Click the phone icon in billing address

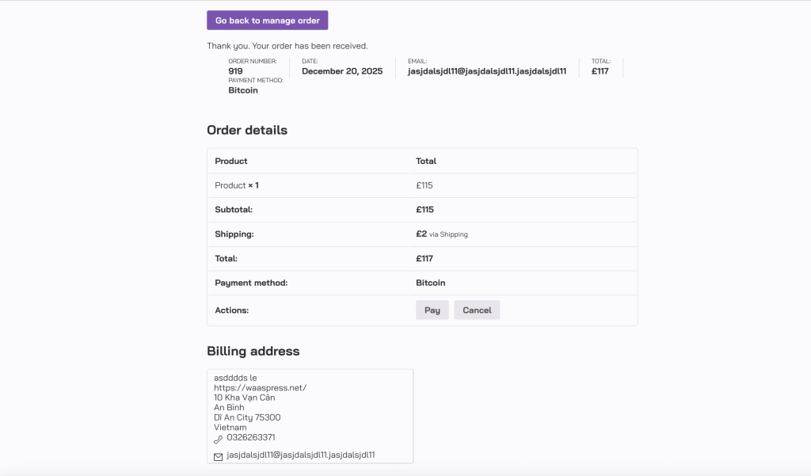(x=219, y=439)
